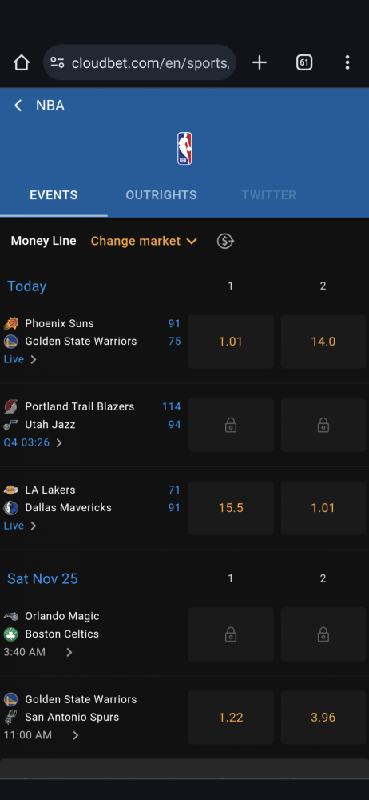Toggle the dollar odds format icon
Image resolution: width=369 pixels, height=800 pixels.
[x=225, y=241]
